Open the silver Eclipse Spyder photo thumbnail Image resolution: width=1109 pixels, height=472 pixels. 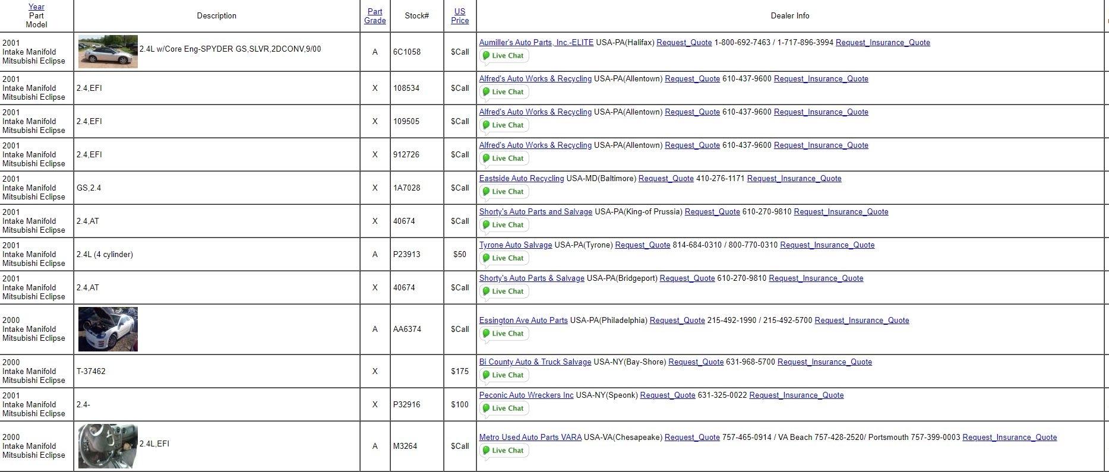point(108,52)
